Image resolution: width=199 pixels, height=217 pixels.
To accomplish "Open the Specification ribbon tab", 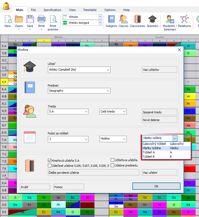I will tap(52, 10).
